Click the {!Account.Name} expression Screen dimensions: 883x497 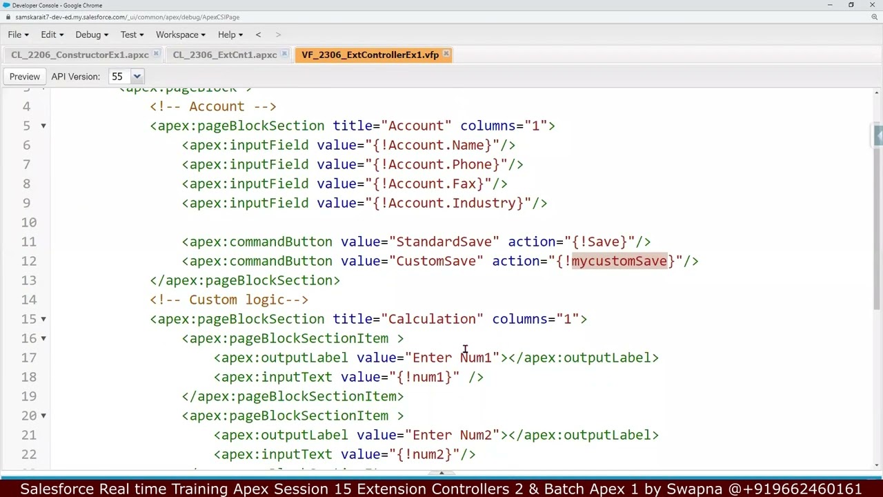(x=432, y=145)
